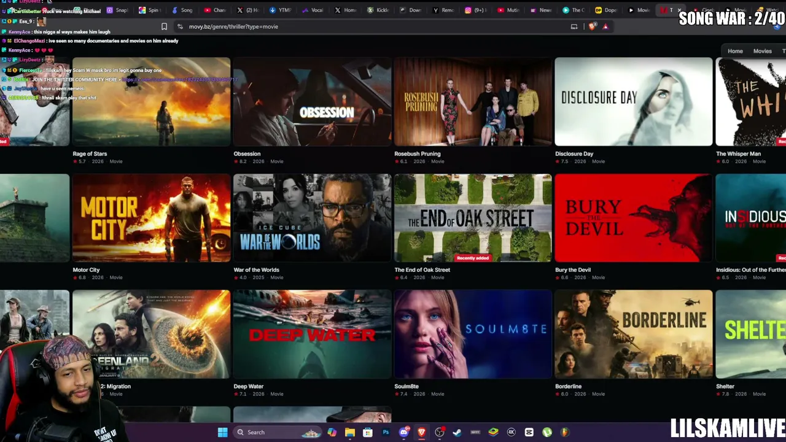Switch to the YTMP browser tab

click(x=281, y=10)
